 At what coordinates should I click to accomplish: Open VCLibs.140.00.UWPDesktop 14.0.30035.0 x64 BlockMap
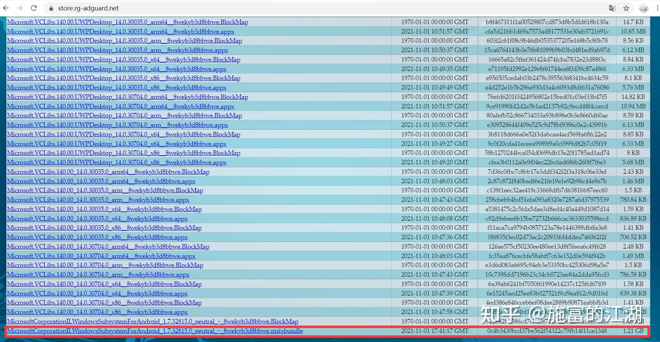coord(124,59)
